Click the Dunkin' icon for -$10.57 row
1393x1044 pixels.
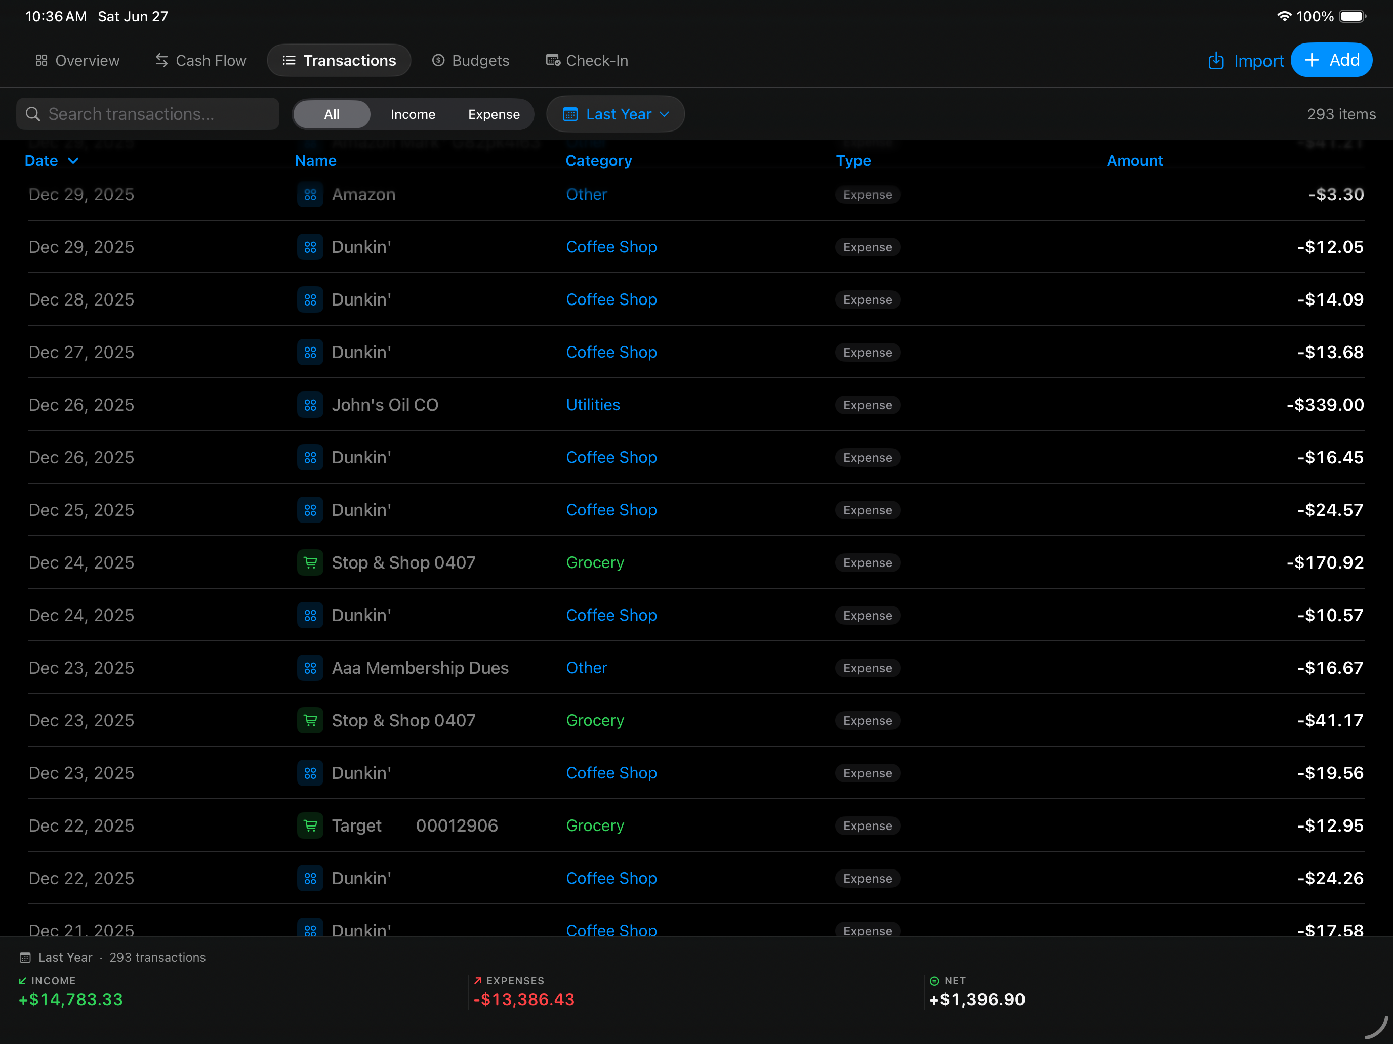pyautogui.click(x=310, y=615)
